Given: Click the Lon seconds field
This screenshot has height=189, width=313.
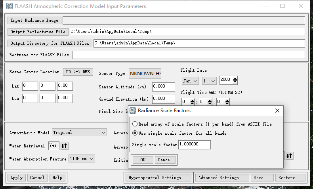Looking at the screenshot, I should pos(65,98).
